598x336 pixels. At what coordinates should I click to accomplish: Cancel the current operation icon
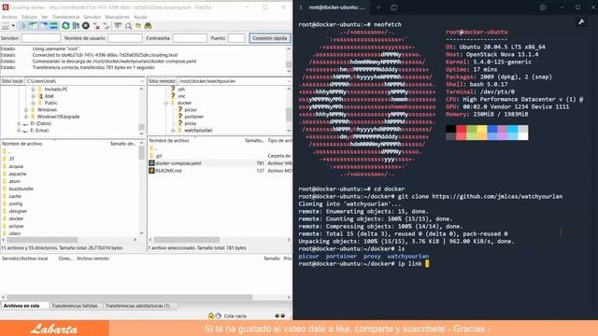tap(86, 26)
